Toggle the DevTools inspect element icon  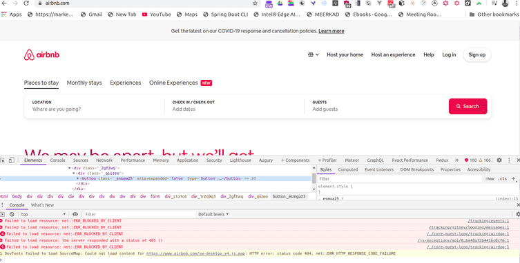(3, 160)
